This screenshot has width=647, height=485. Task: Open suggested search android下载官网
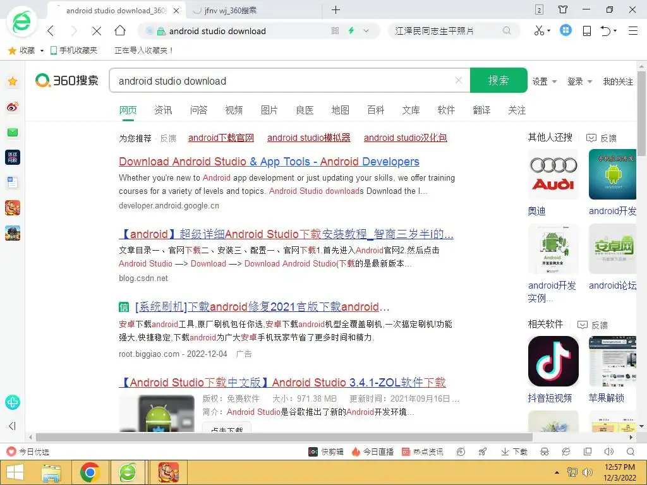(221, 138)
